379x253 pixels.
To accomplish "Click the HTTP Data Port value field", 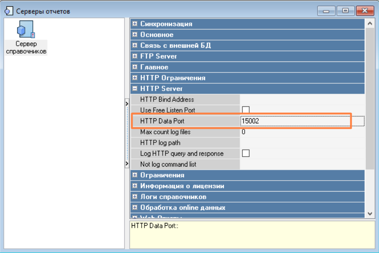I will click(302, 121).
